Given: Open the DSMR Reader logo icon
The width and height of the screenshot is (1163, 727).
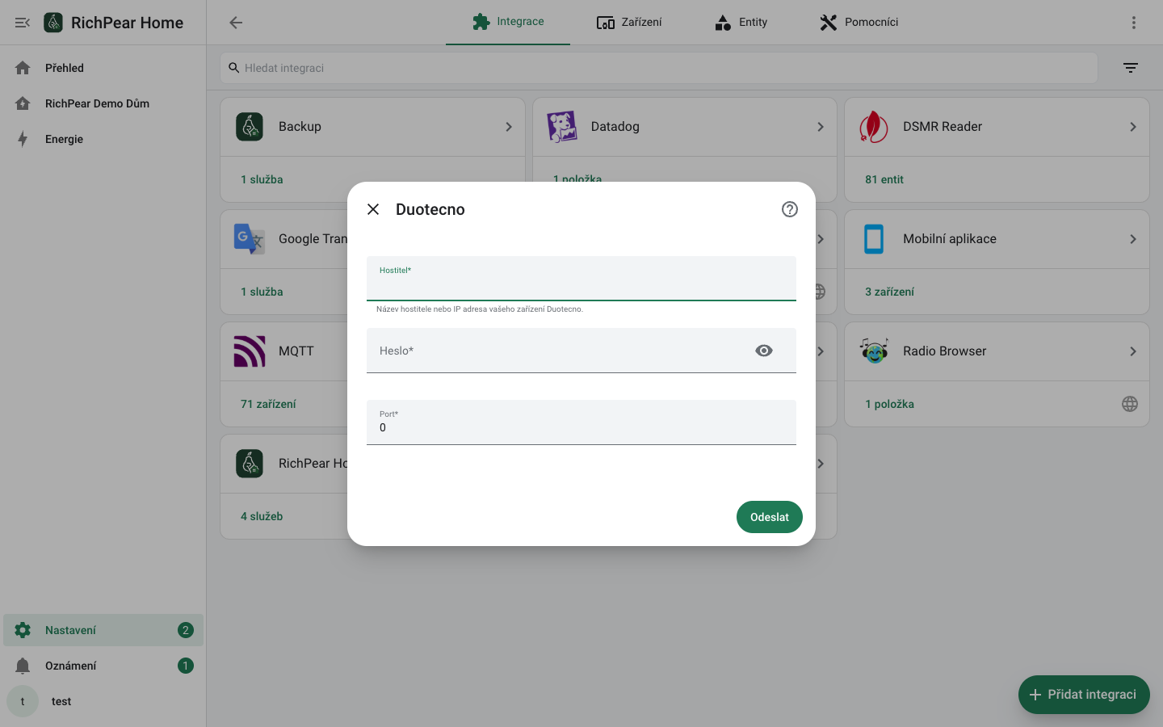Looking at the screenshot, I should (x=874, y=127).
